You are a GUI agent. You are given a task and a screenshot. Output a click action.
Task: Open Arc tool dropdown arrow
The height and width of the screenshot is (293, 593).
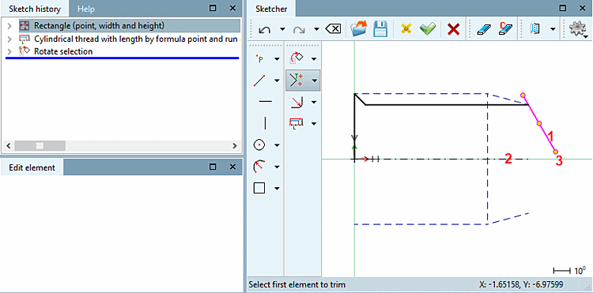277,167
